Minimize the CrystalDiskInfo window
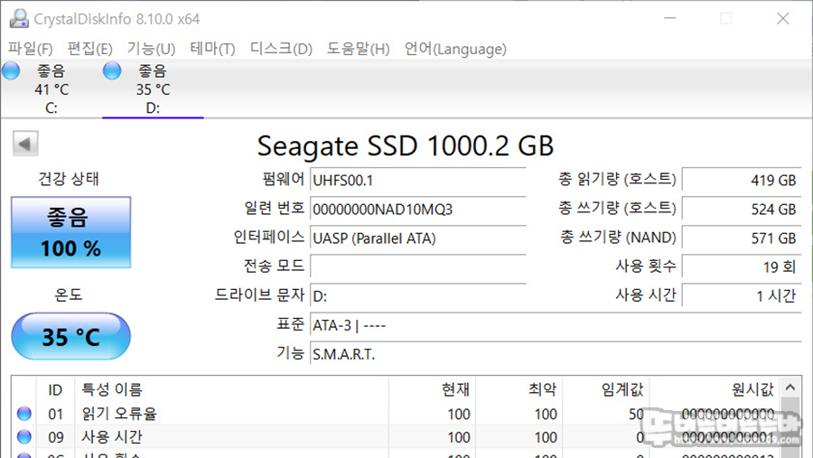This screenshot has height=458, width=813. (670, 18)
